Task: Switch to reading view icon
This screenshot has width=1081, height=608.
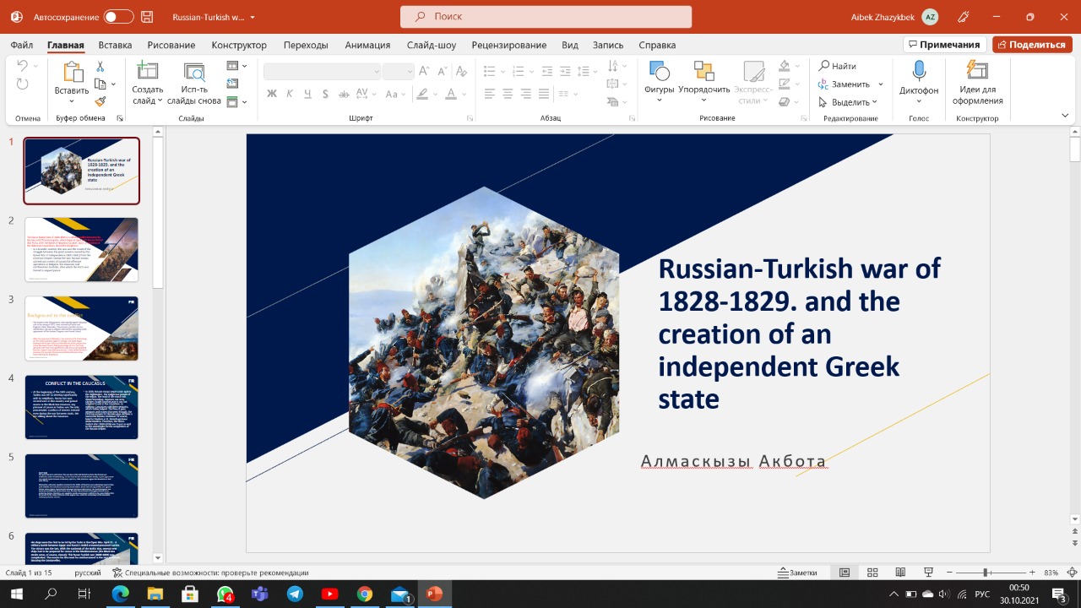Action: [900, 573]
